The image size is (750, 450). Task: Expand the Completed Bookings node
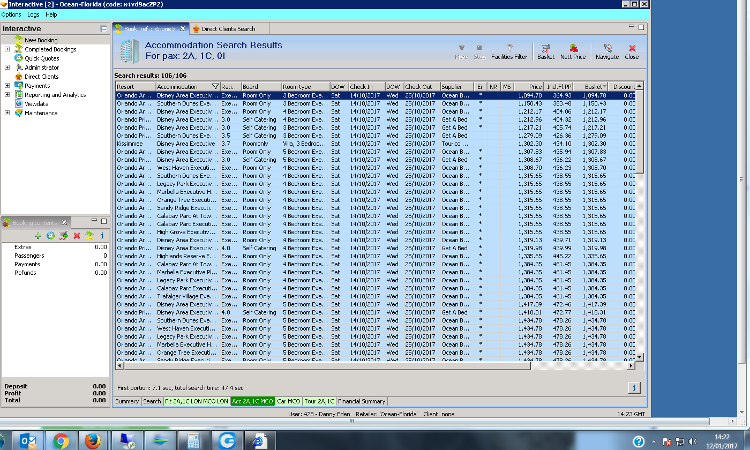pyautogui.click(x=7, y=49)
